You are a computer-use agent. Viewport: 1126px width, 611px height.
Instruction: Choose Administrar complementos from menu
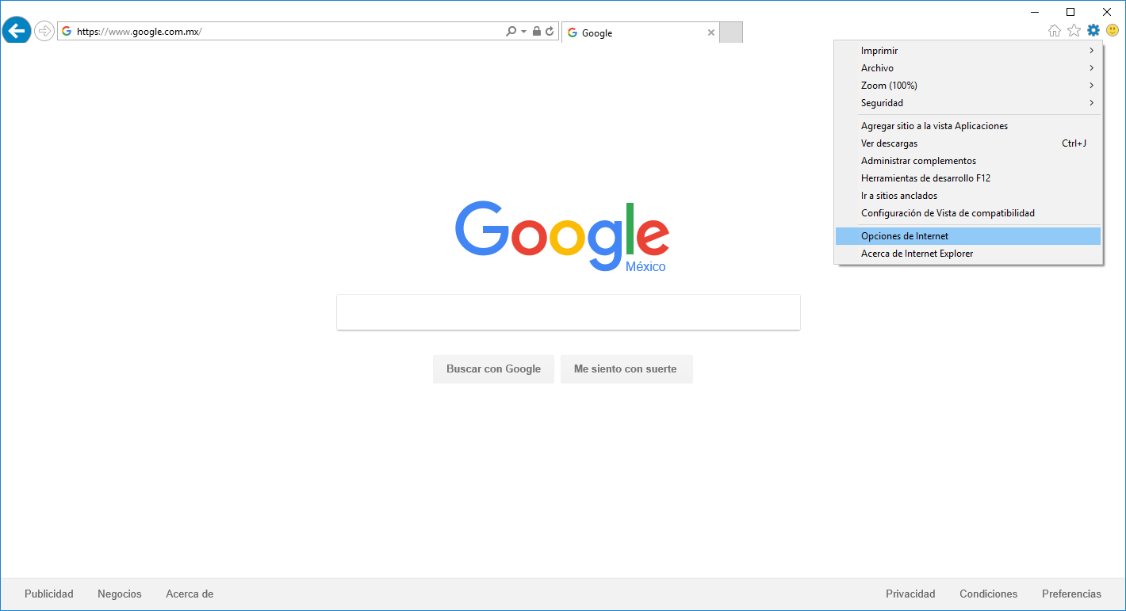pos(918,161)
